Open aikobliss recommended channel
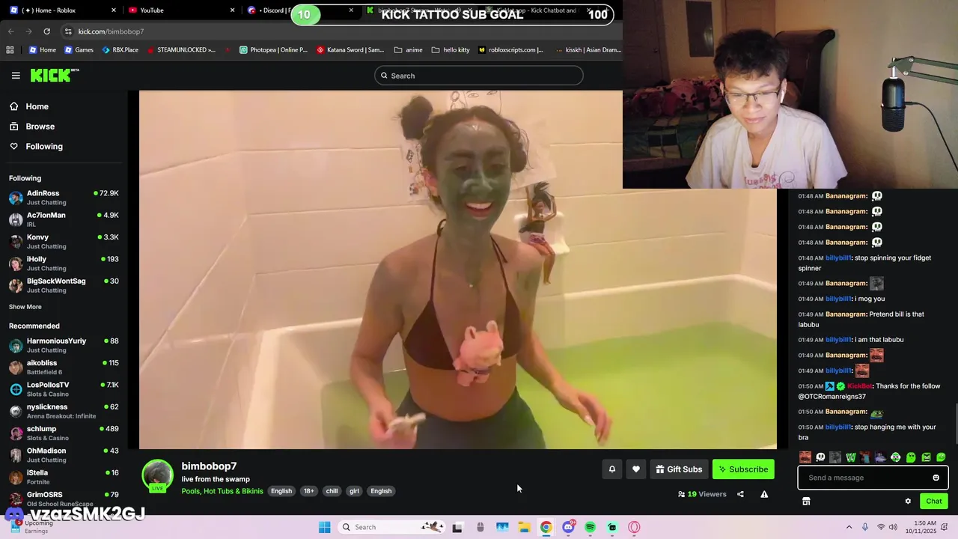This screenshot has width=958, height=539. tap(64, 368)
